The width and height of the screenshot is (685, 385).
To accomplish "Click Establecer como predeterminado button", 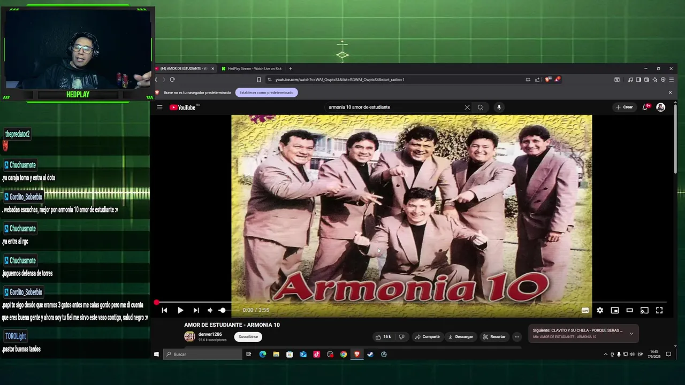I will (x=267, y=93).
